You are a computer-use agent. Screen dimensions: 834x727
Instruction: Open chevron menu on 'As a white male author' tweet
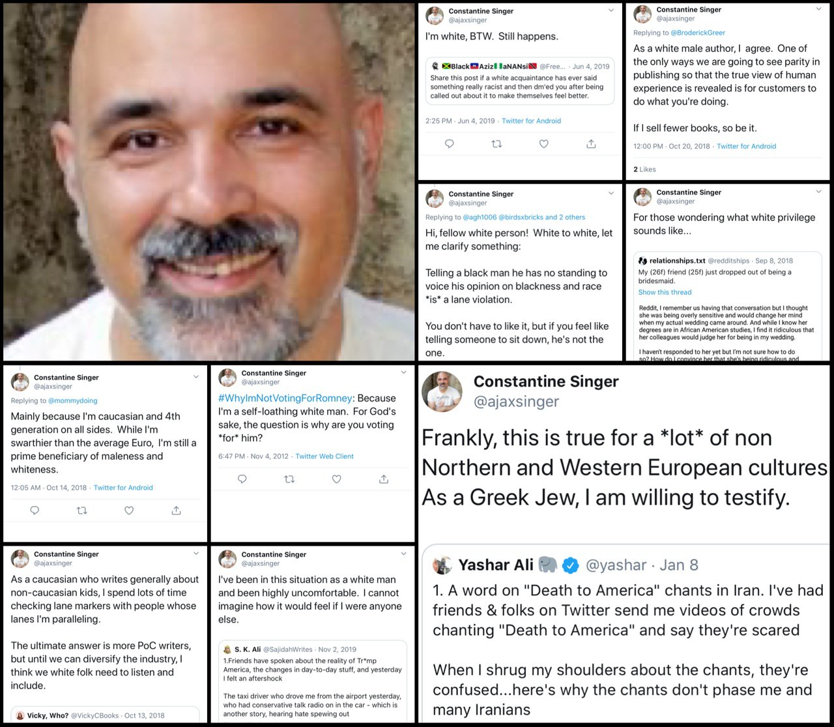818,9
